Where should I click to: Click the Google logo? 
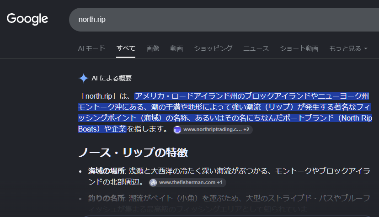[27, 19]
